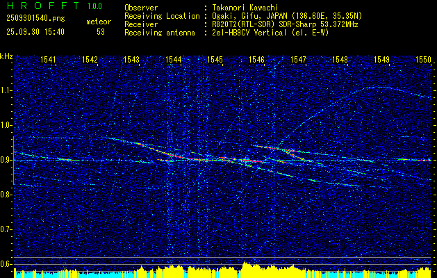Image resolution: width=437 pixels, height=278 pixels.
Task: Click the date stamp 25.09.30 15:40
Action: pyautogui.click(x=35, y=32)
